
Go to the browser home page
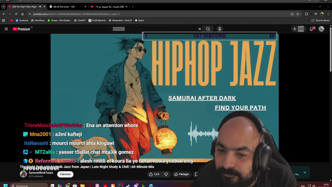tap(22, 14)
